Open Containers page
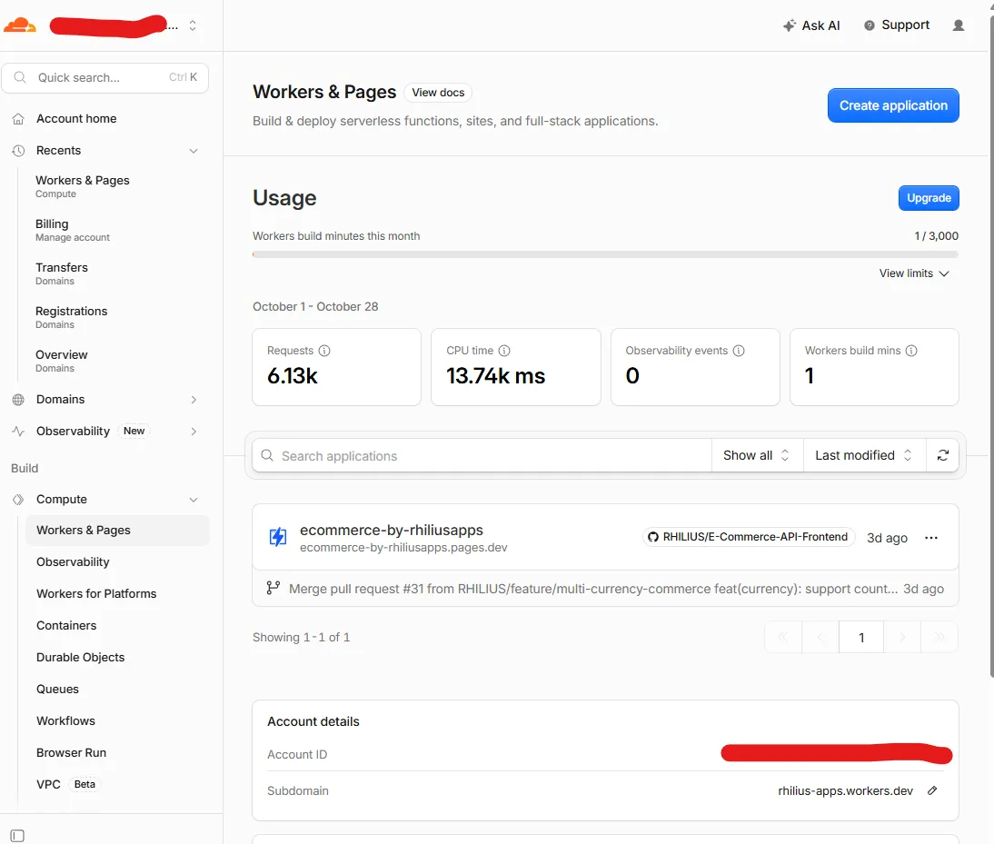This screenshot has height=844, width=994. click(x=66, y=625)
